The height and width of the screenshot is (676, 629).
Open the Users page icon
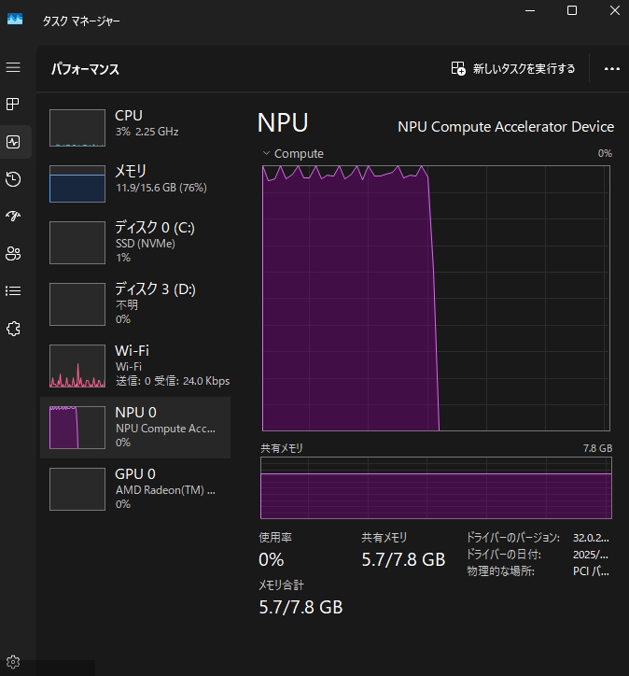pyautogui.click(x=13, y=253)
